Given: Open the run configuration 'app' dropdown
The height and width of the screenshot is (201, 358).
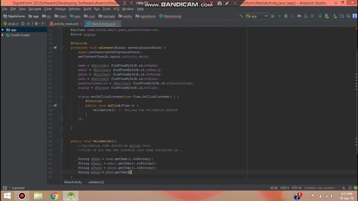Looking at the screenshot, I should [257, 16].
